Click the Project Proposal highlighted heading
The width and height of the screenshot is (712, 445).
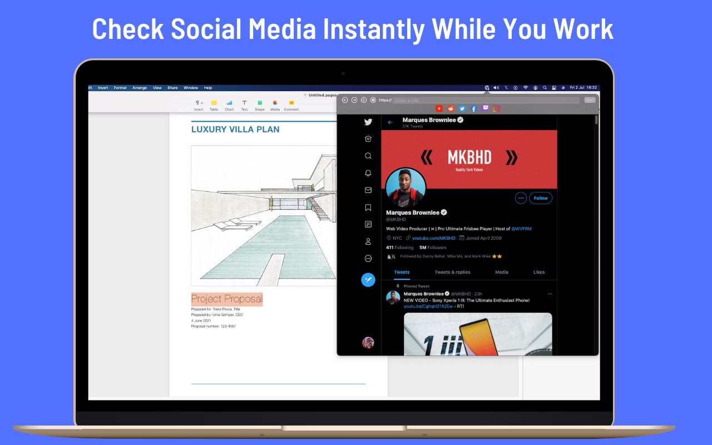(227, 299)
